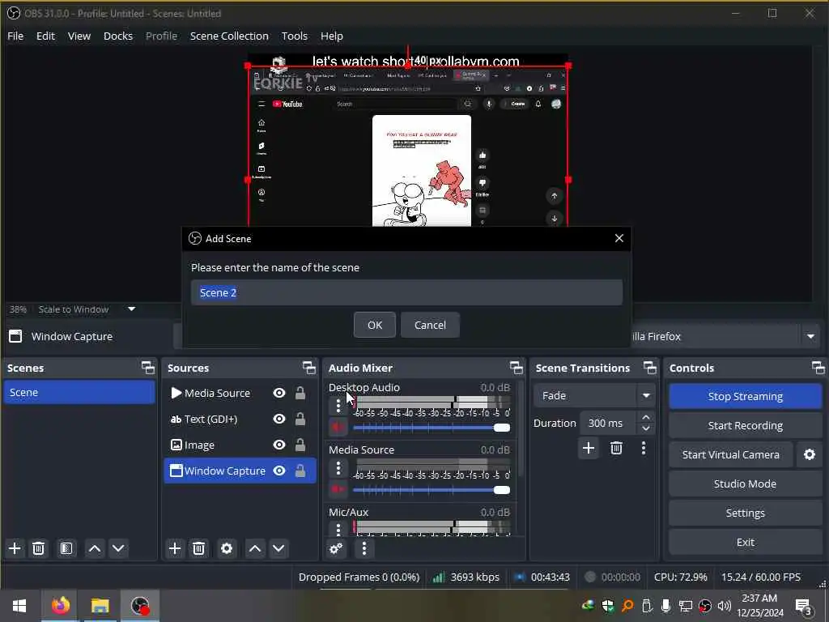829x622 pixels.
Task: Open the File menu
Action: tap(15, 36)
